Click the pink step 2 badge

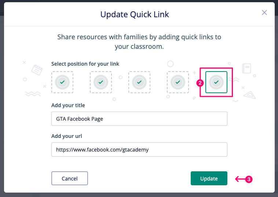pos(200,83)
